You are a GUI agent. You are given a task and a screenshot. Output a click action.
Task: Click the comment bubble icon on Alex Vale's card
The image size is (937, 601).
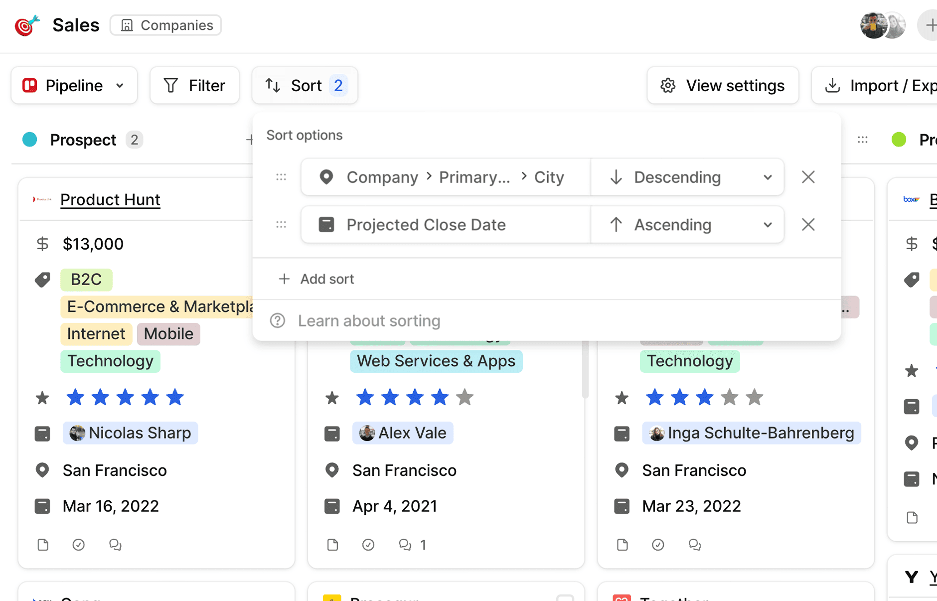[405, 545]
